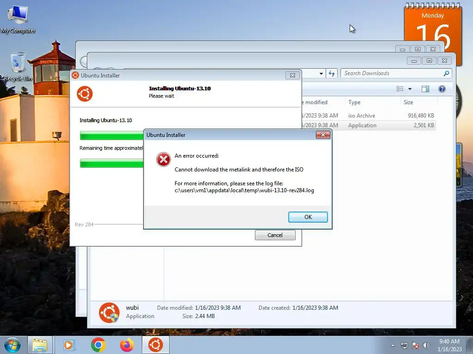Screen dimensions: 473x354
Task: Click Date created value in details pane
Action: pos(315,307)
